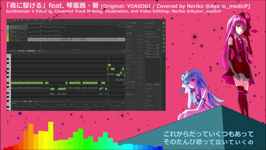Open the Render panel export icon
This screenshot has height=150, width=266.
[163, 43]
